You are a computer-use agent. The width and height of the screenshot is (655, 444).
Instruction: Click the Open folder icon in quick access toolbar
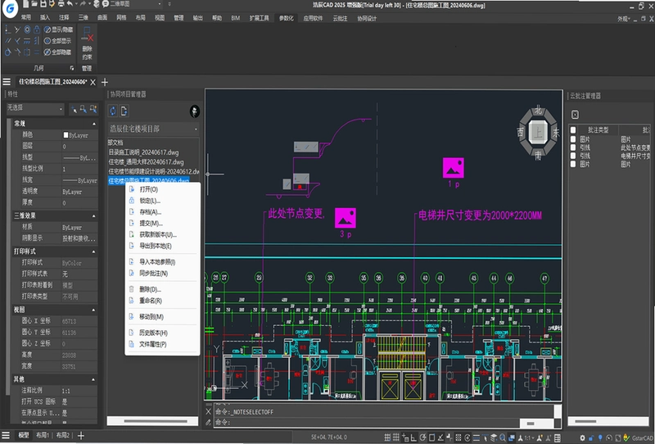click(x=34, y=4)
